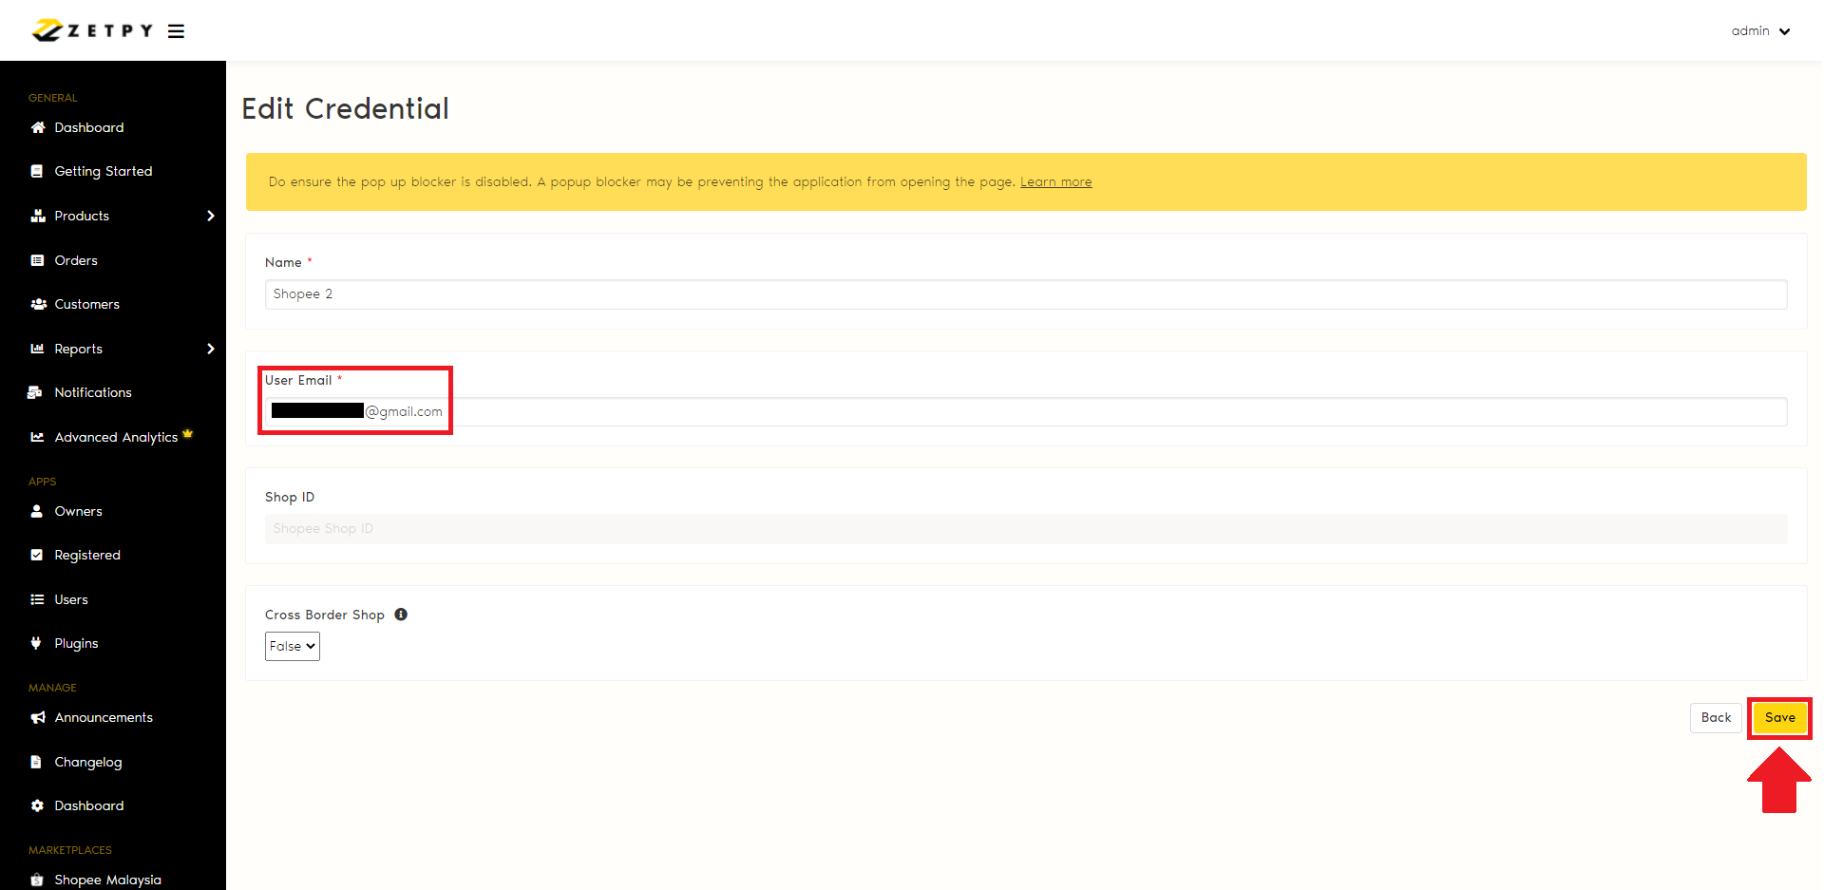This screenshot has height=890, width=1824.
Task: Open Announcements under Manage
Action: click(104, 717)
